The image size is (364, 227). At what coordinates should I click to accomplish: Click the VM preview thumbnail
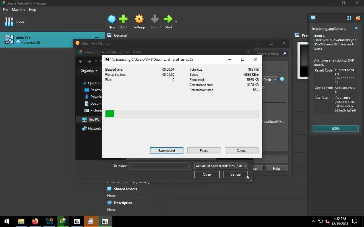[303, 60]
